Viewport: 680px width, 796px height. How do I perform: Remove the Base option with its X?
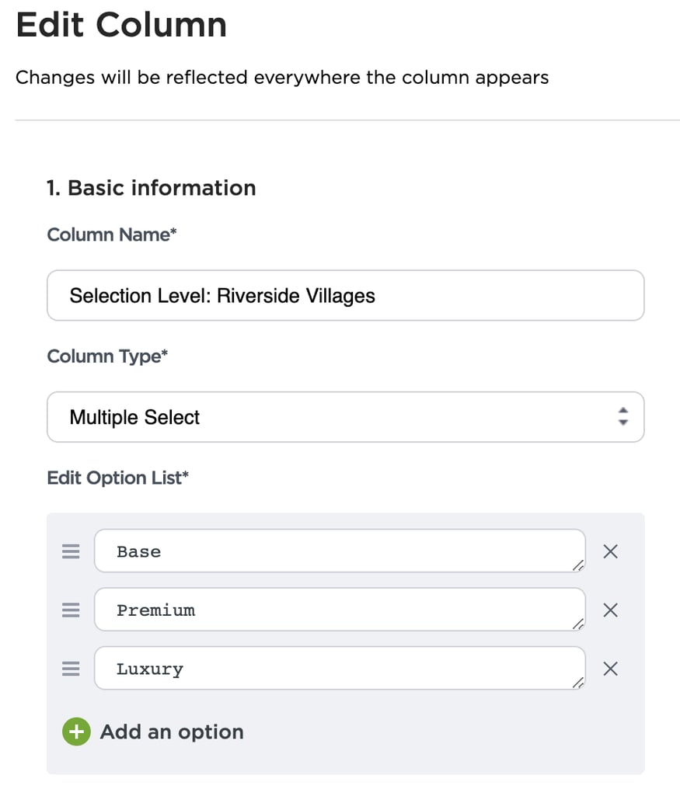pos(610,551)
